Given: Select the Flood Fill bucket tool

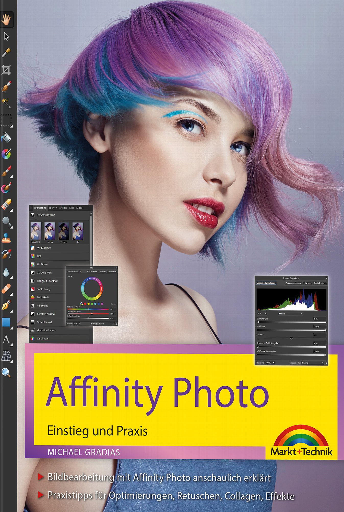Looking at the screenshot, I should pos(6,137).
